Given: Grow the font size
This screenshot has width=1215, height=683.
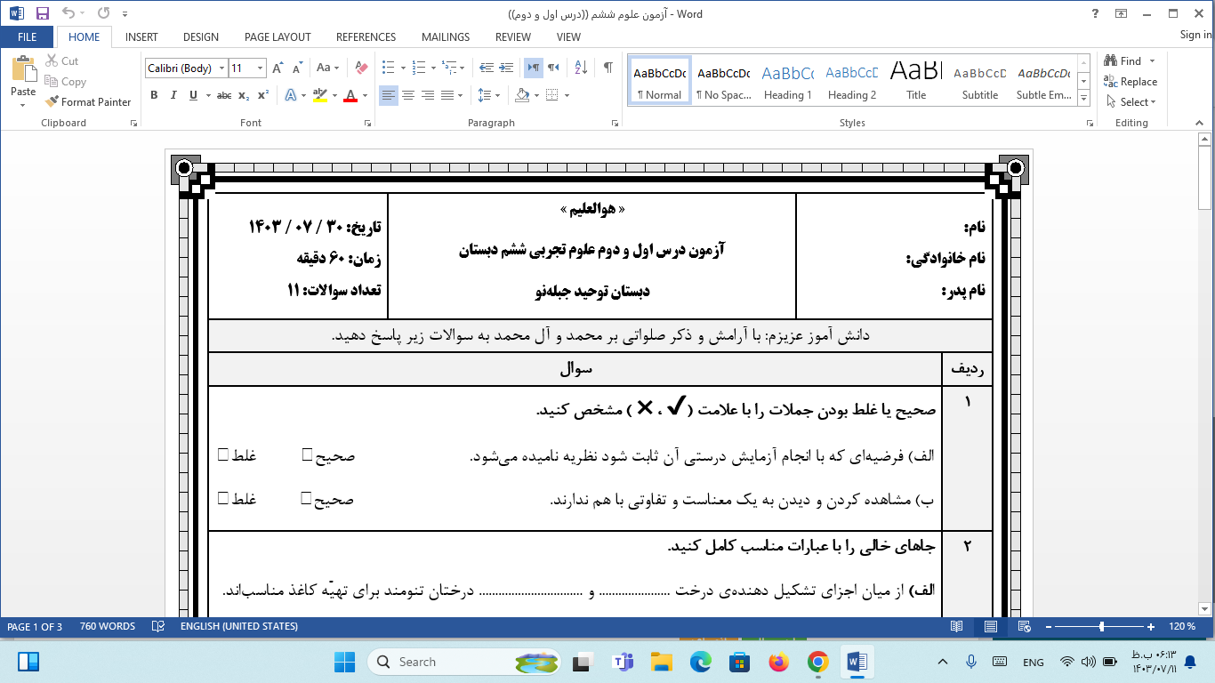Looking at the screenshot, I should click(x=278, y=68).
